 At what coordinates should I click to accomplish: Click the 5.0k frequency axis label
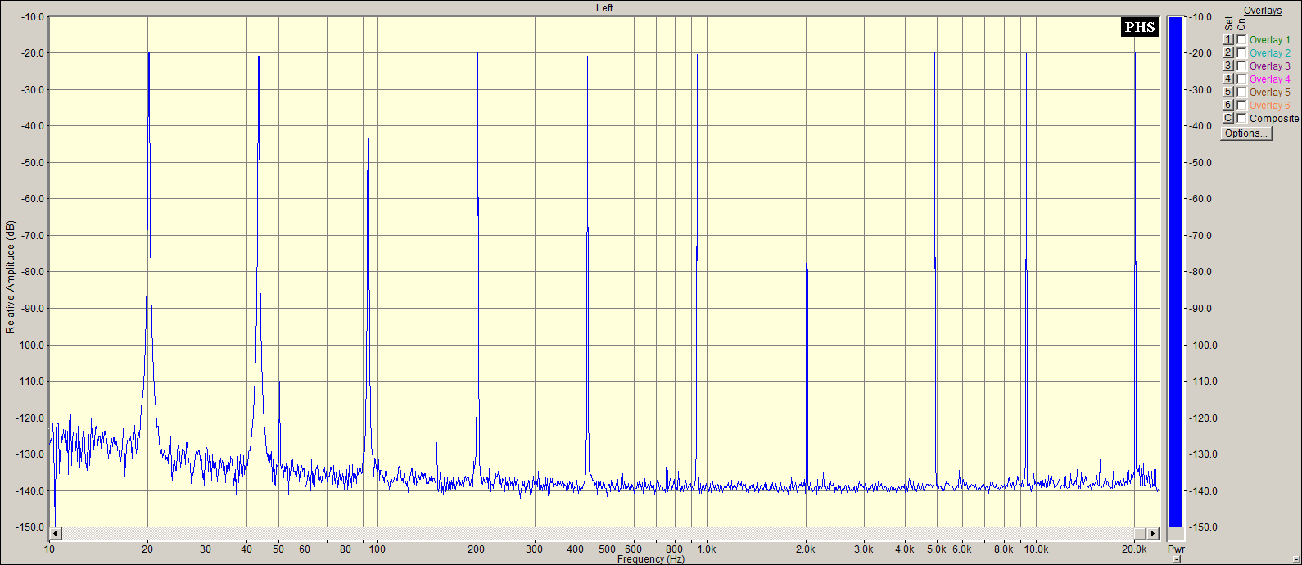click(x=936, y=549)
